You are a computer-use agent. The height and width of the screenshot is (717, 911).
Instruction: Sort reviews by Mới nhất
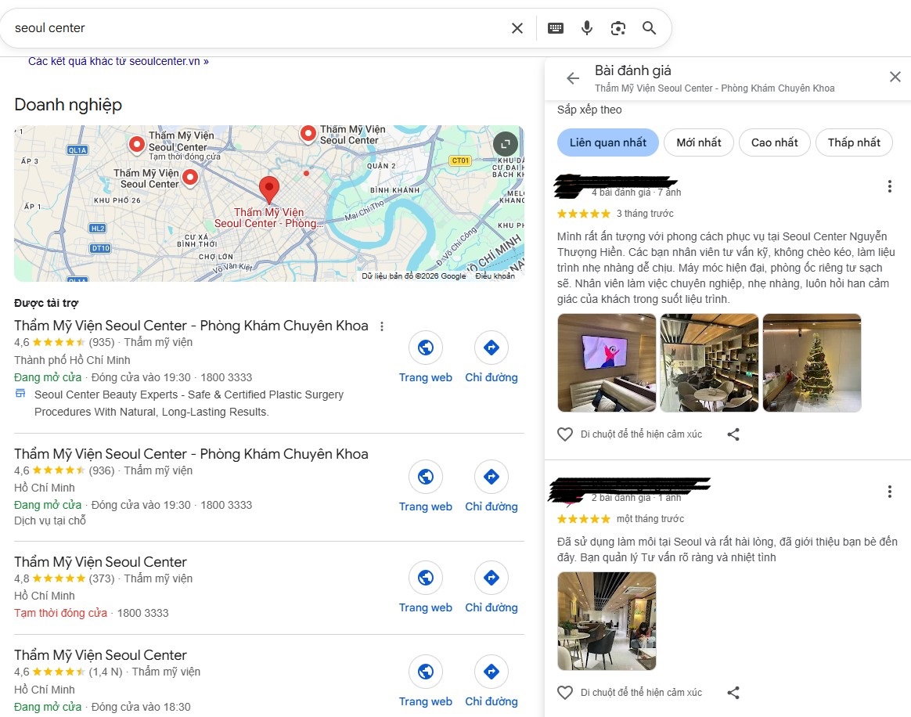(x=698, y=142)
